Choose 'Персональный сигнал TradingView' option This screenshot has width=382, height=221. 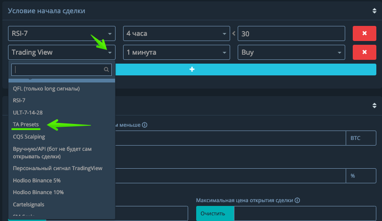[x=58, y=168]
